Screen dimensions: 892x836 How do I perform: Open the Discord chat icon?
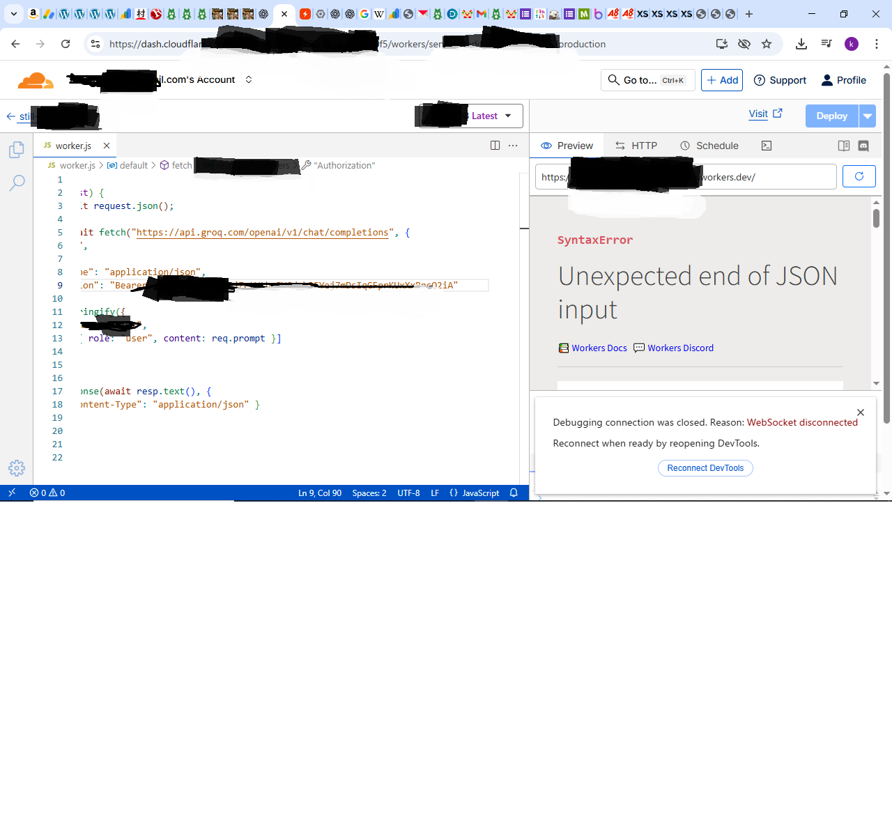pyautogui.click(x=863, y=146)
